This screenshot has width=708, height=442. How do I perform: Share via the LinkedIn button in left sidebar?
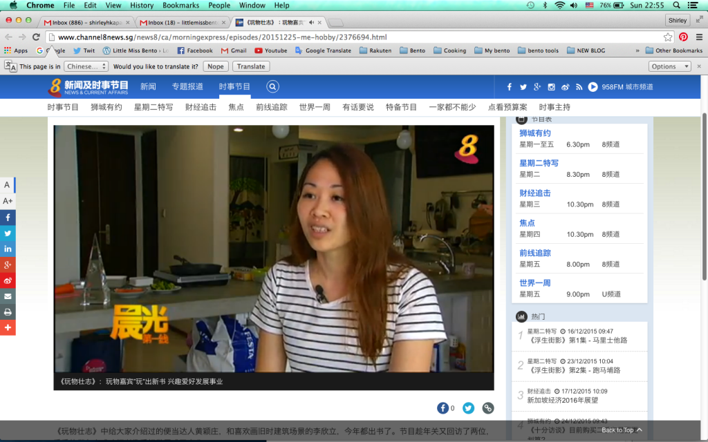point(8,249)
